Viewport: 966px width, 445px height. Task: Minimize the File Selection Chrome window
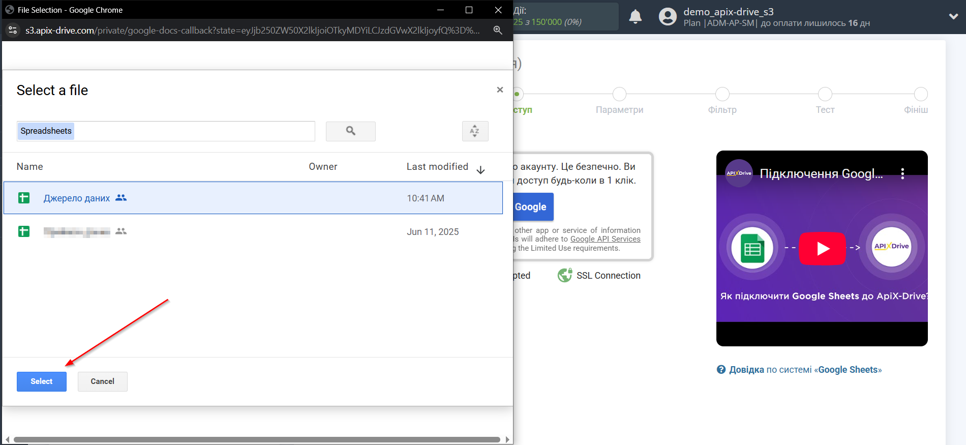tap(440, 10)
